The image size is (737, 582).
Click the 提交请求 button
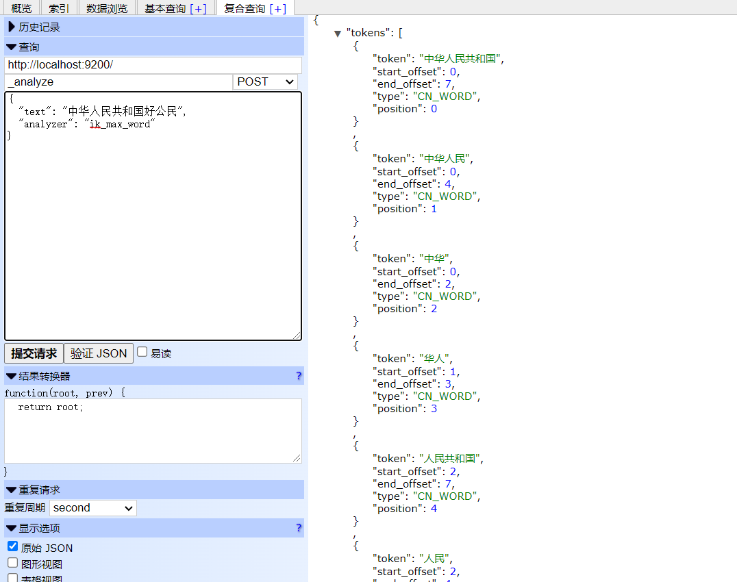(34, 353)
